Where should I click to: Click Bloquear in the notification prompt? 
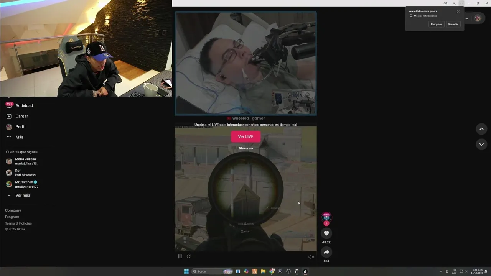click(437, 24)
